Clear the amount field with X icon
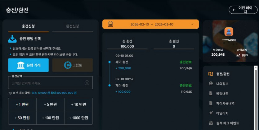This screenshot has height=130, width=259. click(87, 83)
